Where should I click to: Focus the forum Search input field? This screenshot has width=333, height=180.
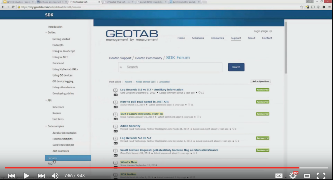pos(173,67)
